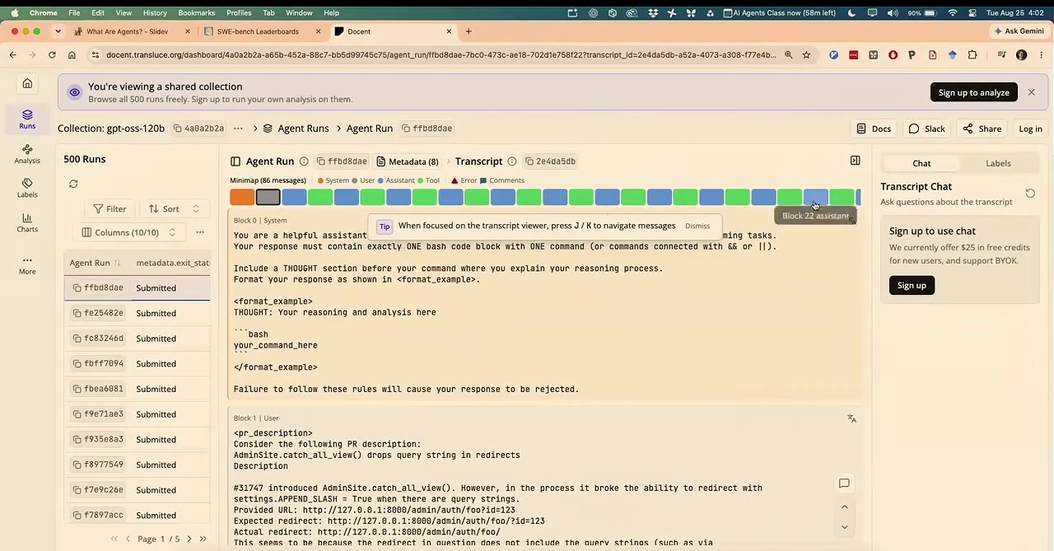The width and height of the screenshot is (1054, 551).
Task: Go to next page of runs
Action: (x=189, y=539)
